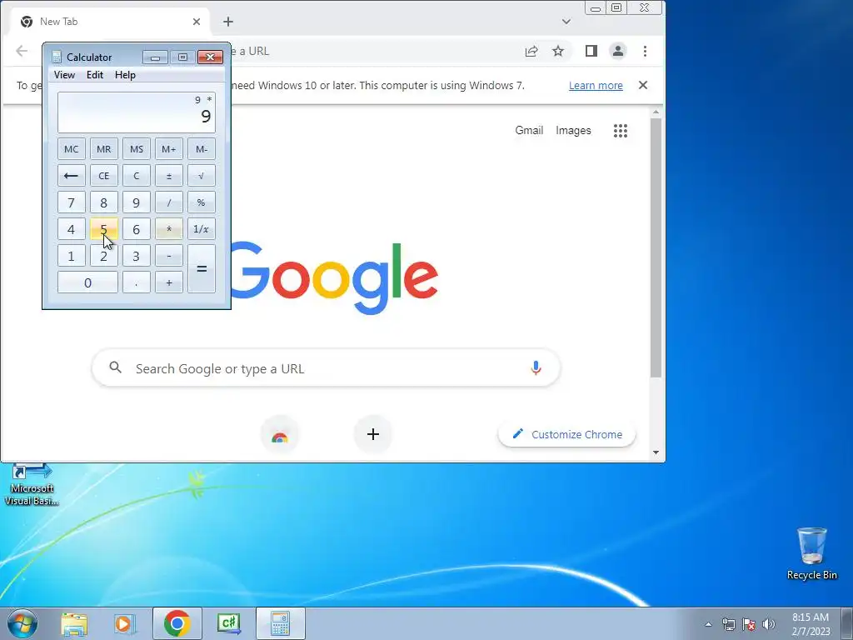Hit the backspace arrow key in Calculator
853x640 pixels.
[72, 176]
